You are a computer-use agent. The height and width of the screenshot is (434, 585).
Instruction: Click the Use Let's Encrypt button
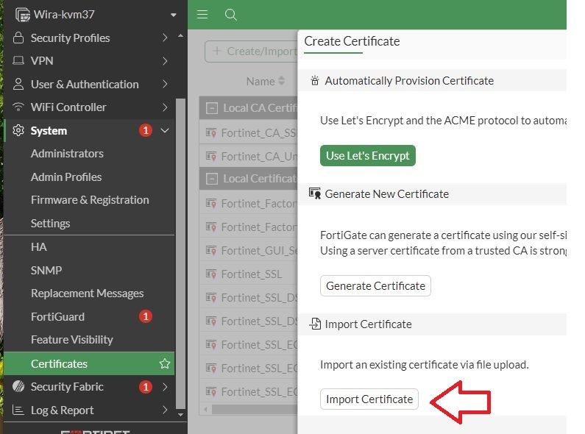pos(368,156)
